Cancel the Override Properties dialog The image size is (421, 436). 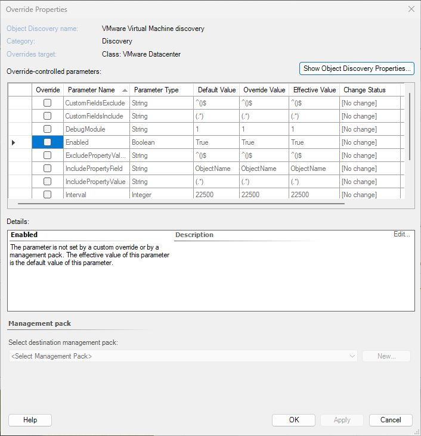[x=391, y=420]
